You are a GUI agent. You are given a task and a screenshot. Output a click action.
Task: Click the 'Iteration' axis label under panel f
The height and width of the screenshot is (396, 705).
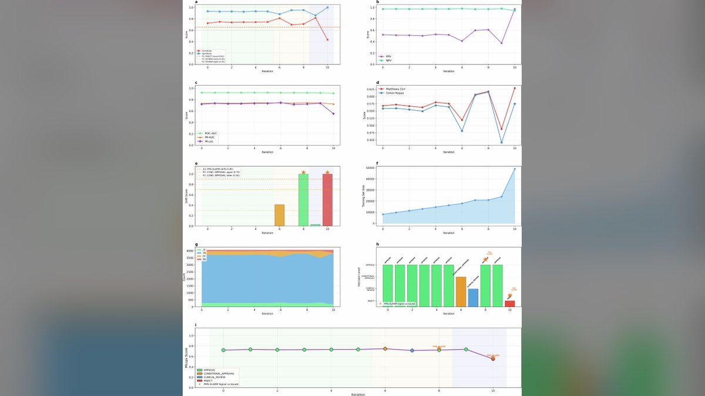click(x=448, y=233)
